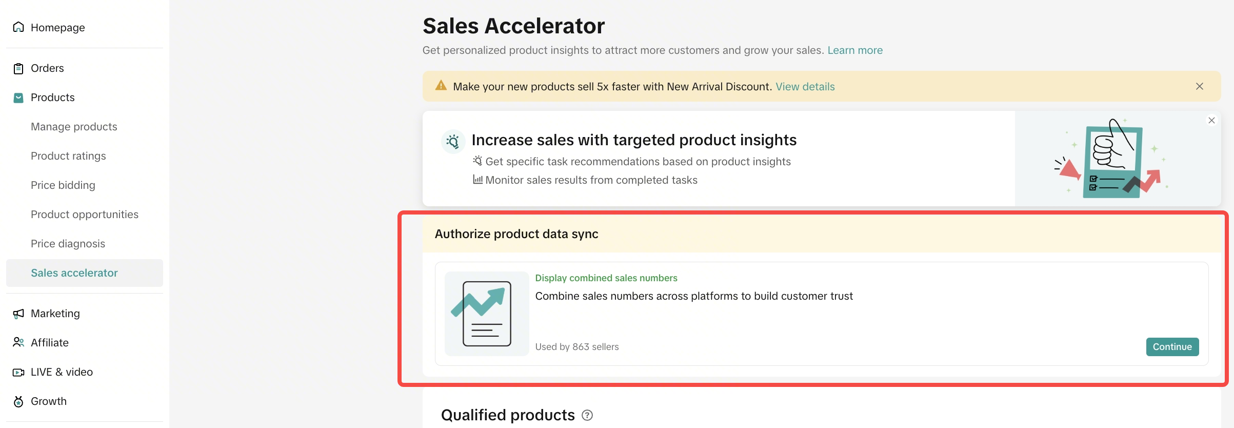Navigate to Price diagnosis
Image resolution: width=1234 pixels, height=428 pixels.
point(68,244)
